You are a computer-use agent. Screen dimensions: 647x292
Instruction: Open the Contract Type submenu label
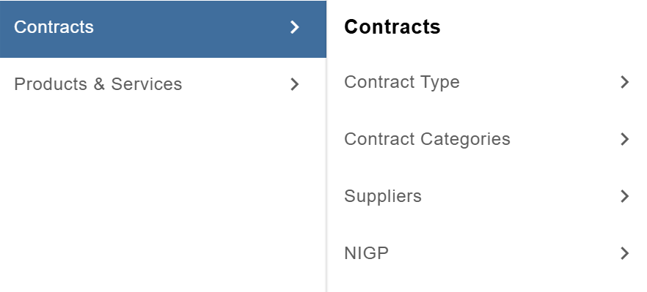(402, 82)
